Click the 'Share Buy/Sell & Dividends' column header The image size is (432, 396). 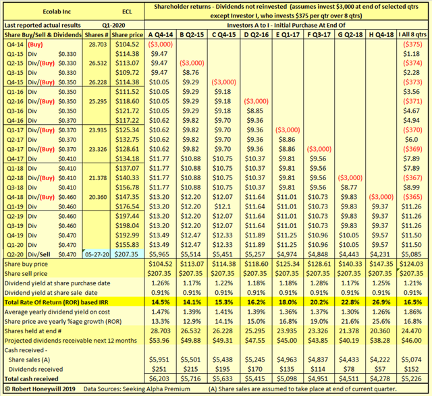[x=43, y=35]
